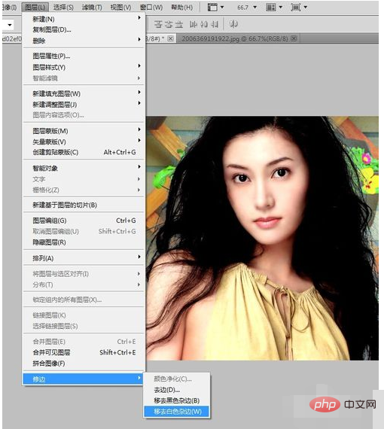Close the first document tab
This screenshot has width=384, height=429.
pyautogui.click(x=170, y=38)
